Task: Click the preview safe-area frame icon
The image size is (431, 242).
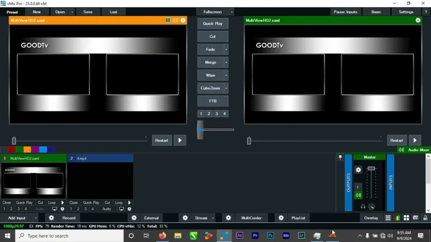Action: 176,20
